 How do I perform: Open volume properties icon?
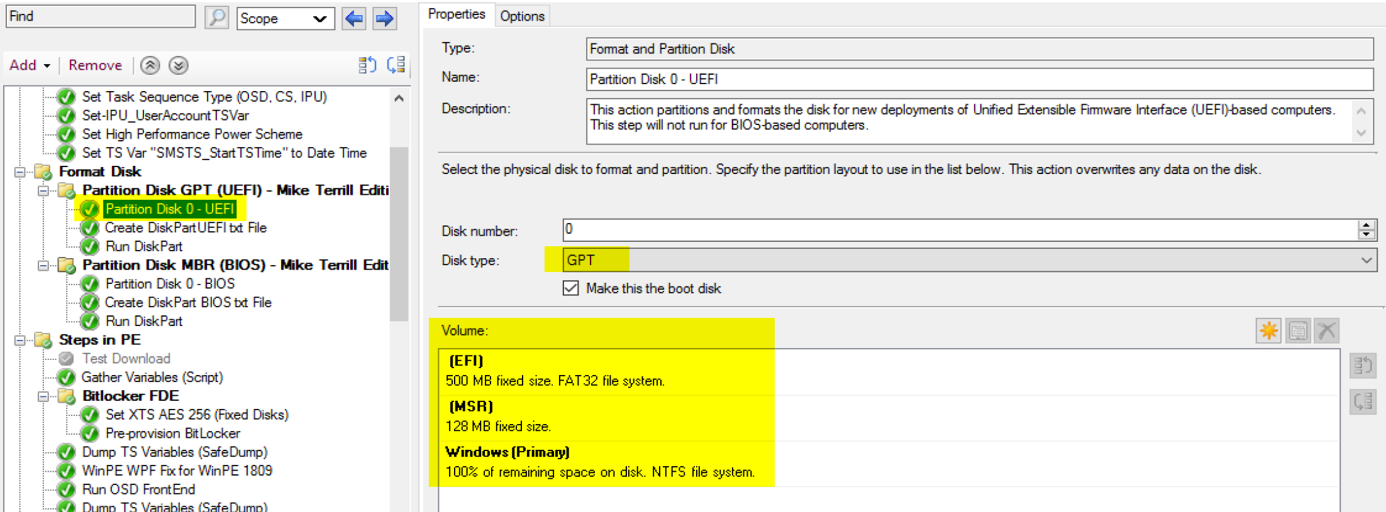coord(1298,330)
